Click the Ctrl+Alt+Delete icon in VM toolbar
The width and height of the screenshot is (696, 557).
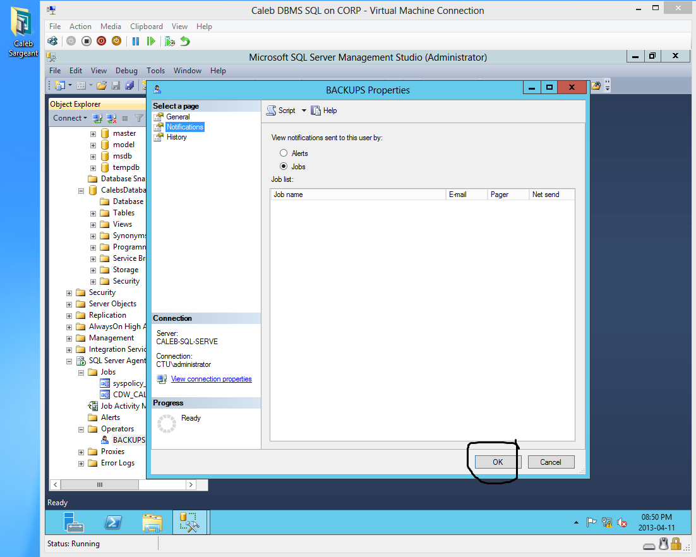pyautogui.click(x=53, y=41)
